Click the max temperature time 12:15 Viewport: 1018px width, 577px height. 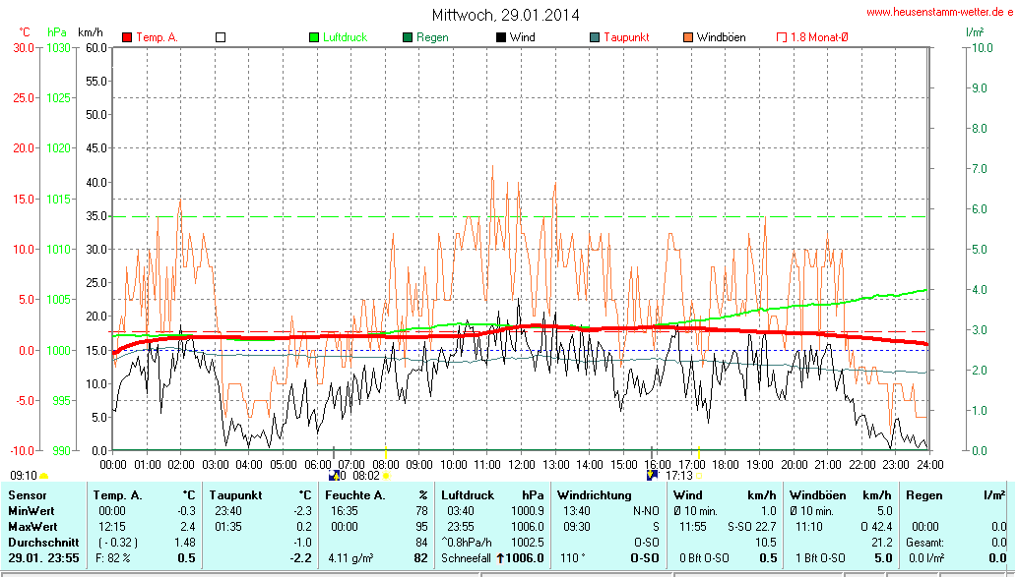pos(112,527)
